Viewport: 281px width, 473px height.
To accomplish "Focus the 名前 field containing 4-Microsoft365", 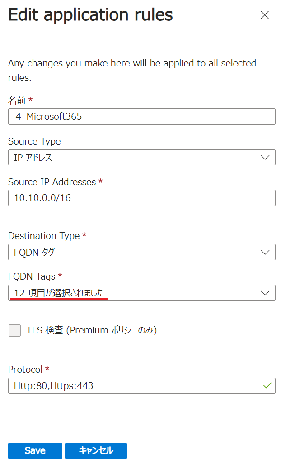I will [x=141, y=117].
